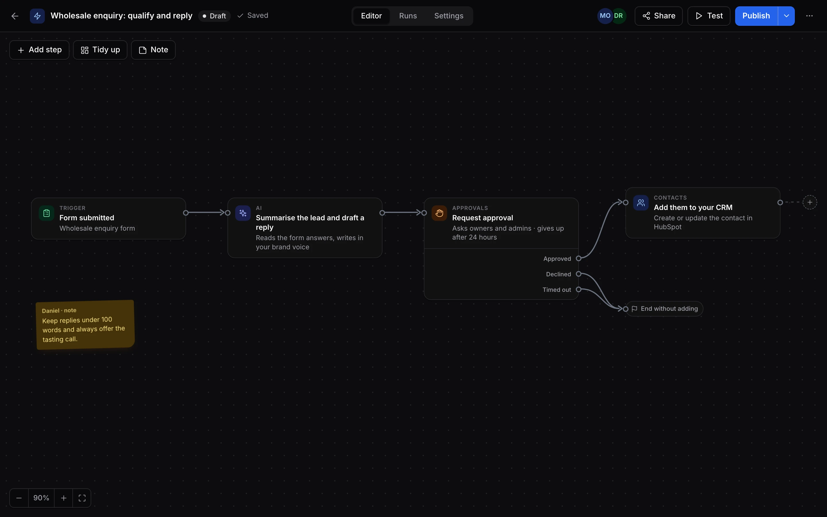Click the input connector of Request approval

tap(424, 213)
